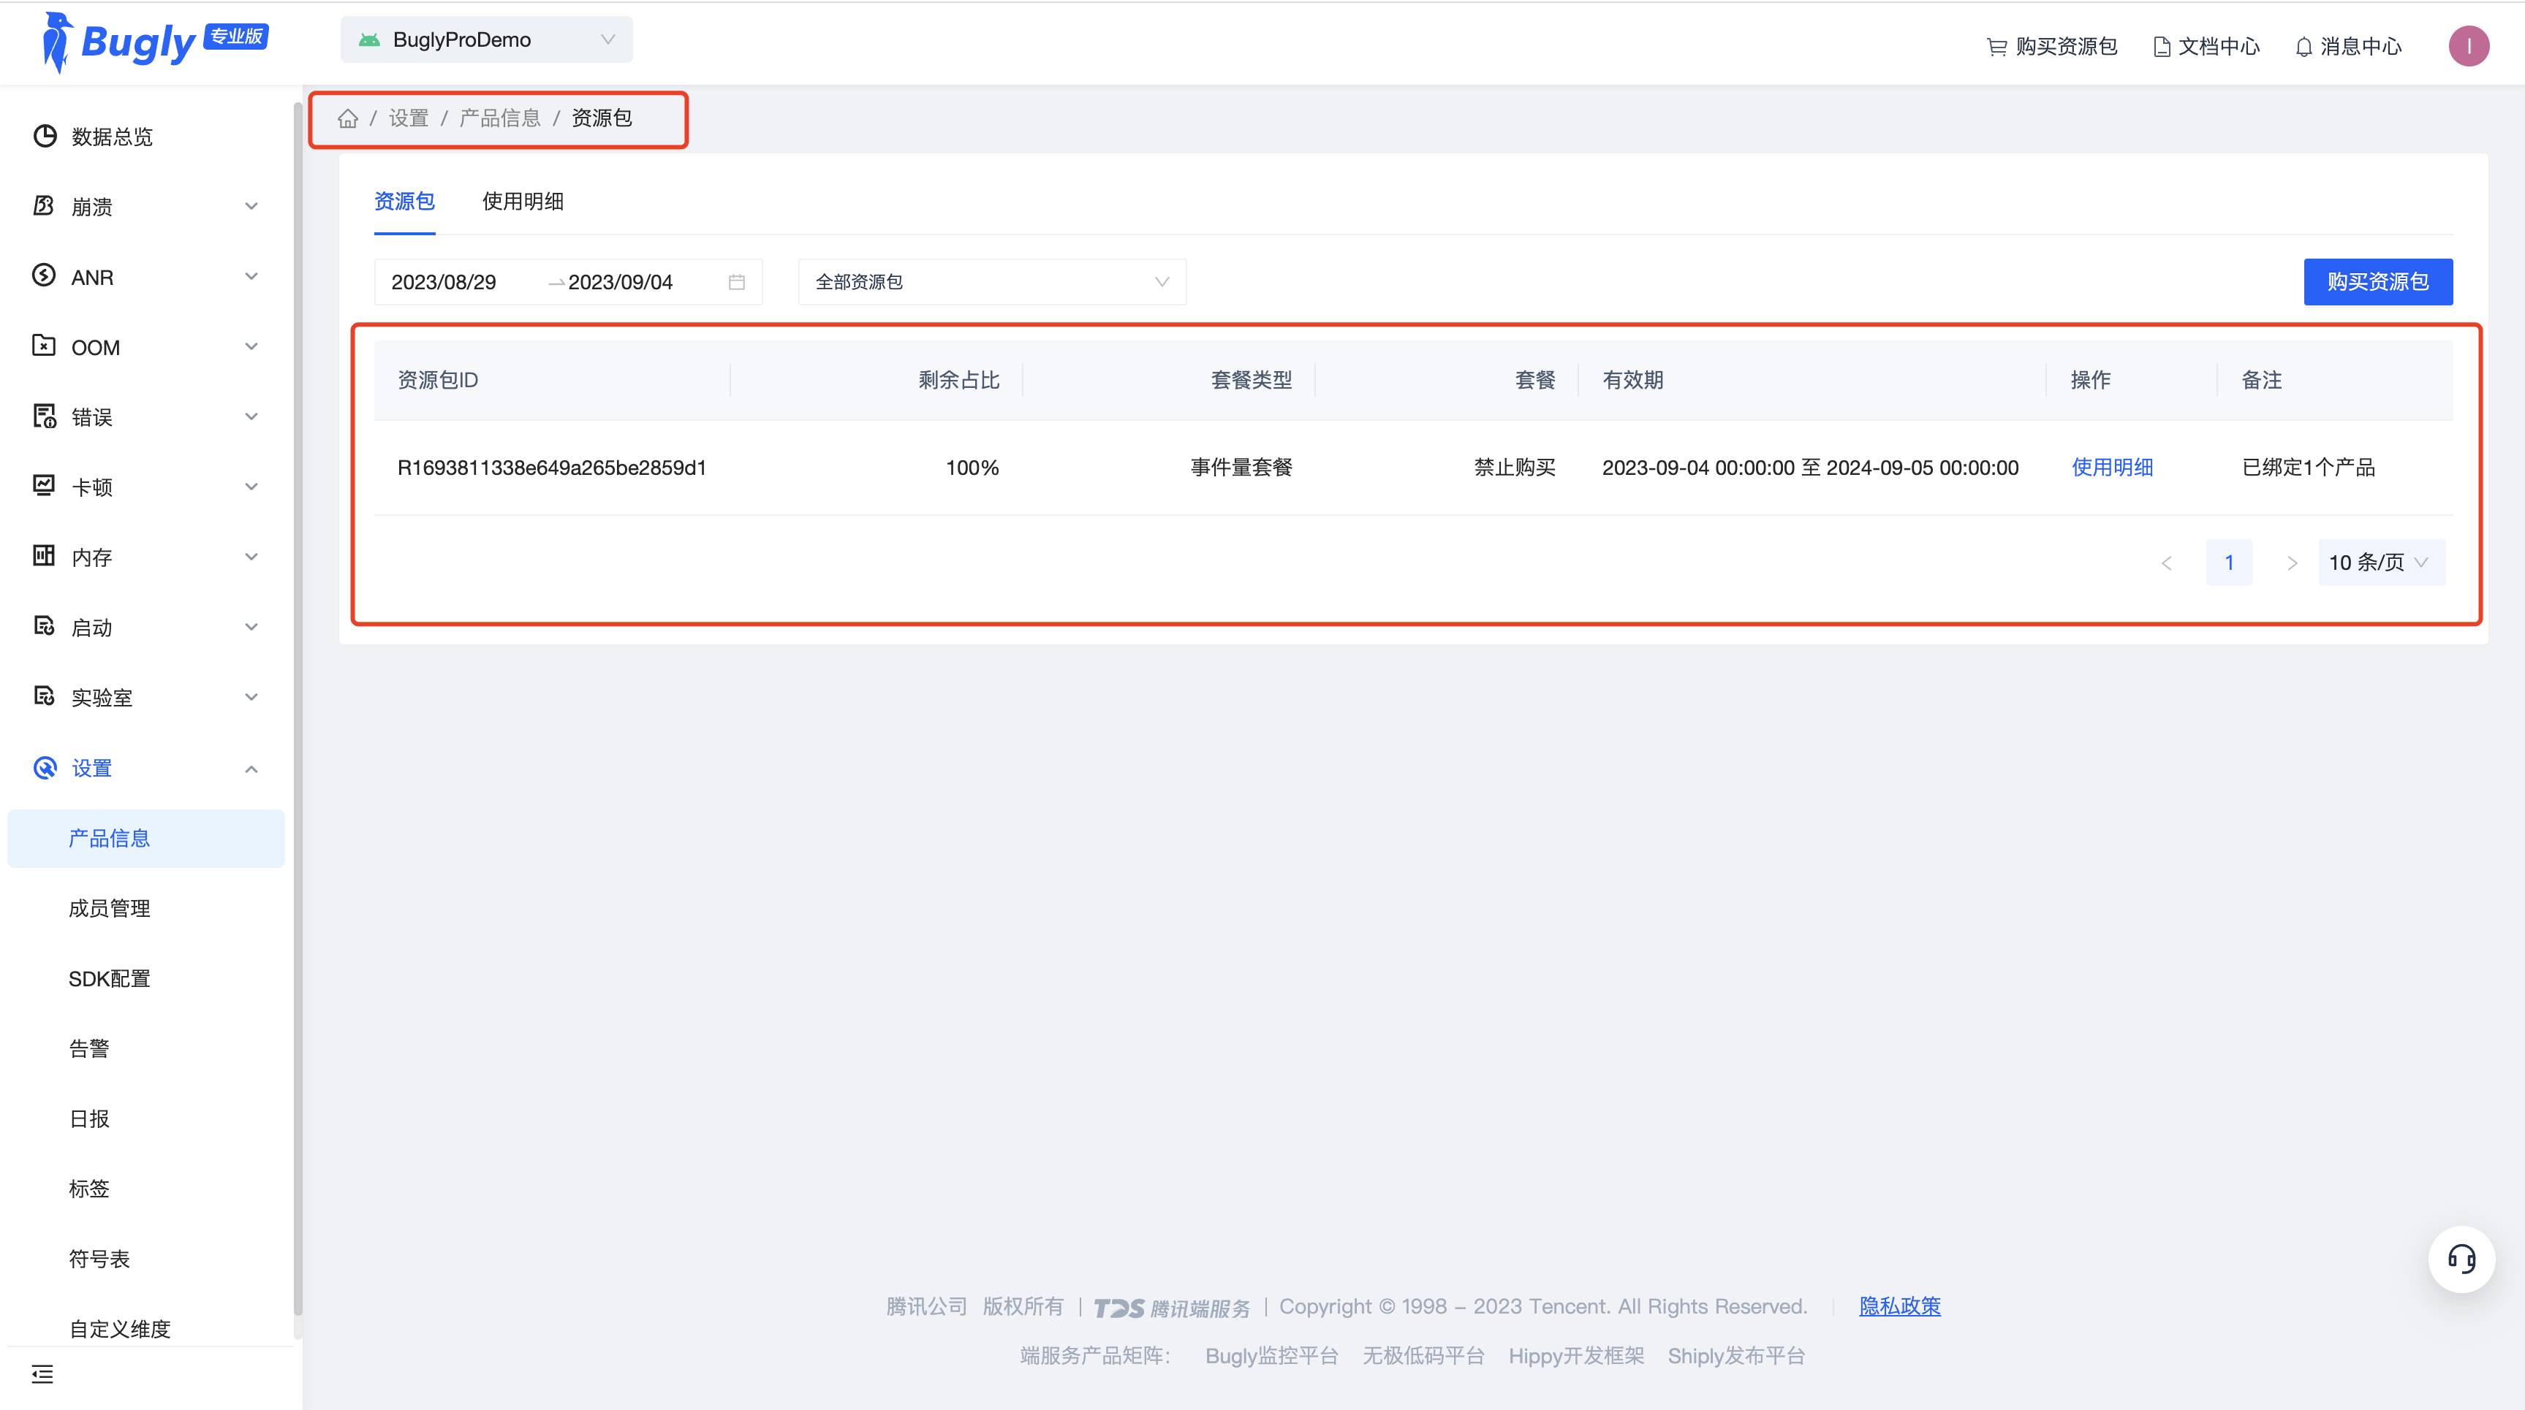Click the lab (实验室) sidebar icon
The width and height of the screenshot is (2525, 1410).
[x=44, y=697]
